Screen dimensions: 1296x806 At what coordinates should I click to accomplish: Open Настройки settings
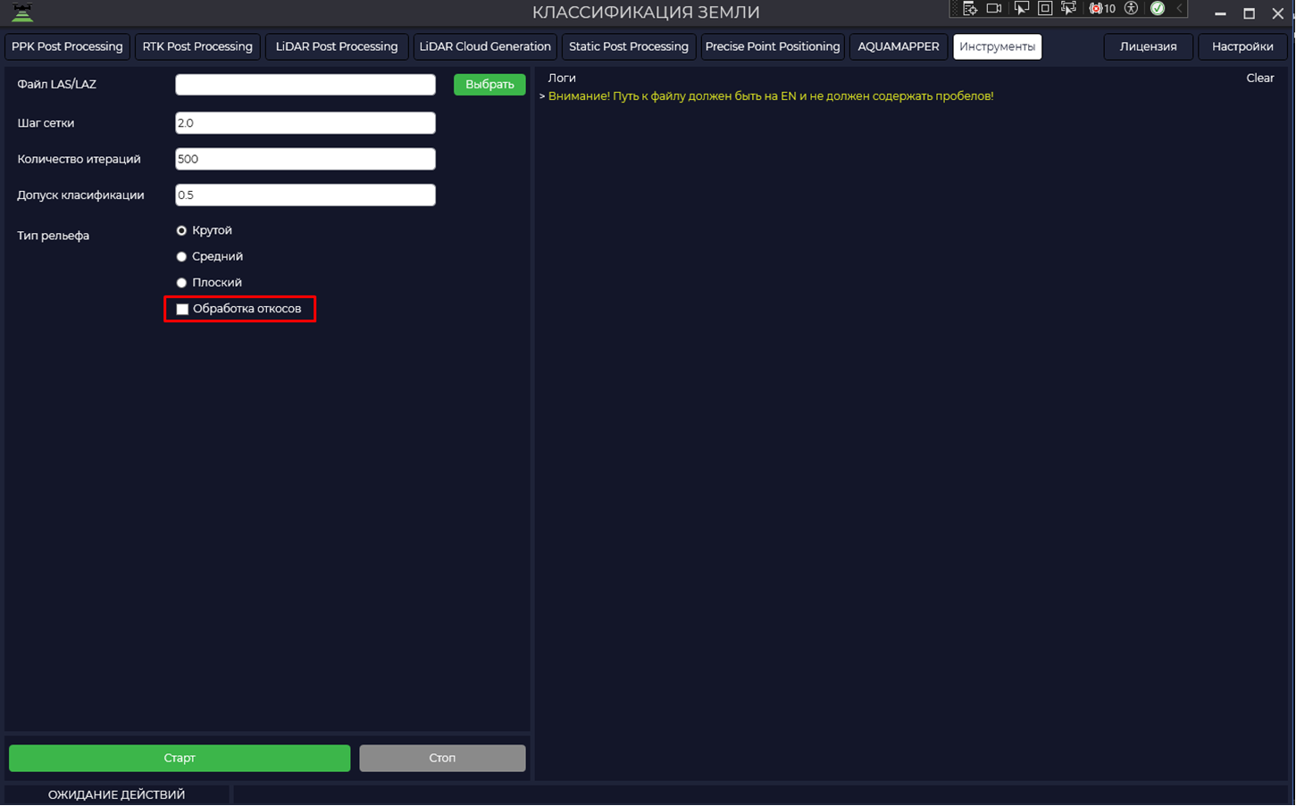point(1242,46)
